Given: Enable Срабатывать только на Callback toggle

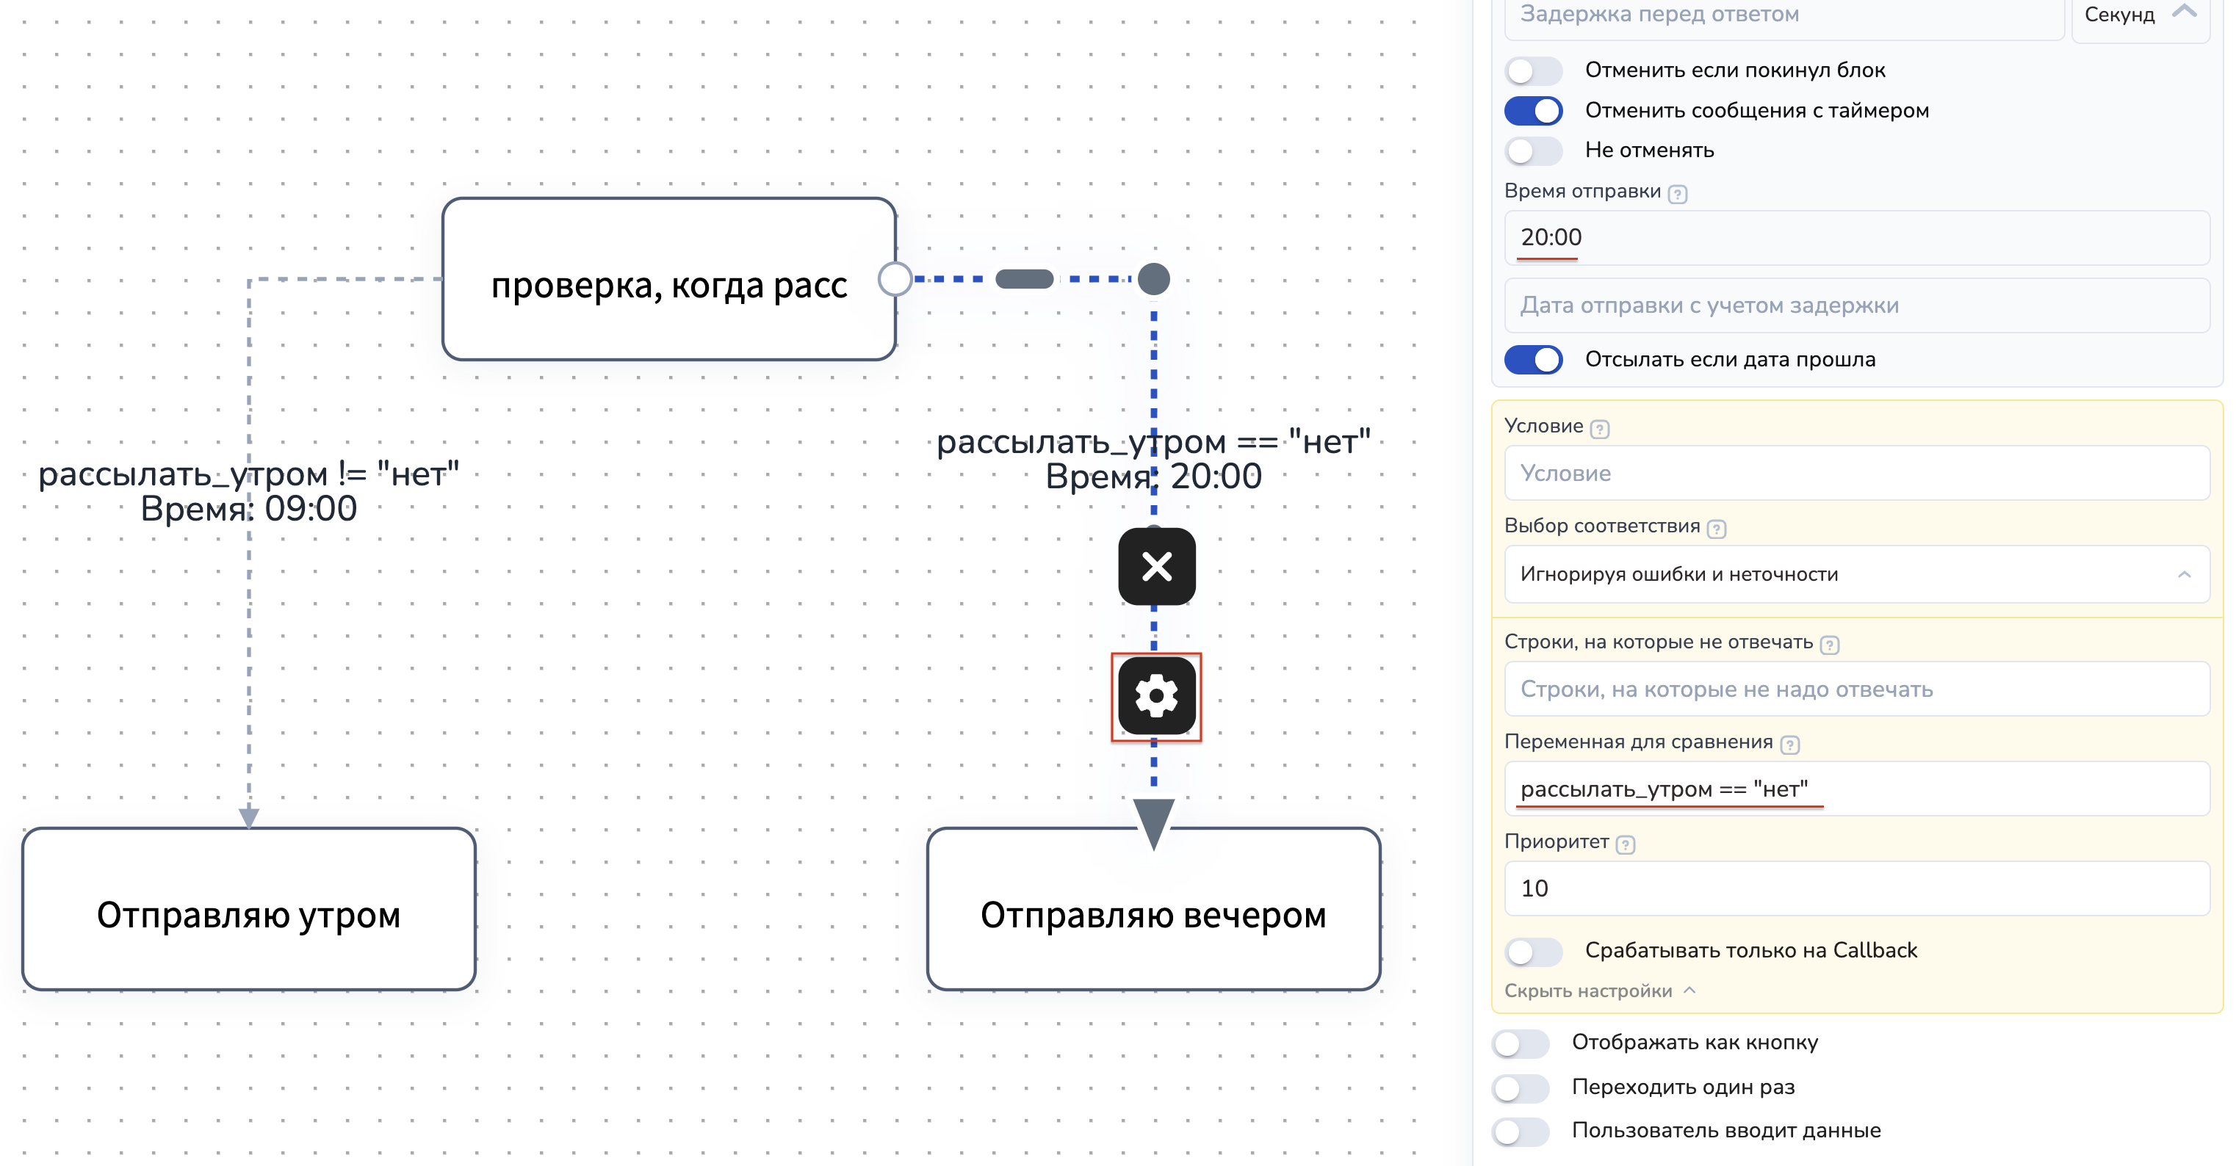Looking at the screenshot, I should 1533,951.
